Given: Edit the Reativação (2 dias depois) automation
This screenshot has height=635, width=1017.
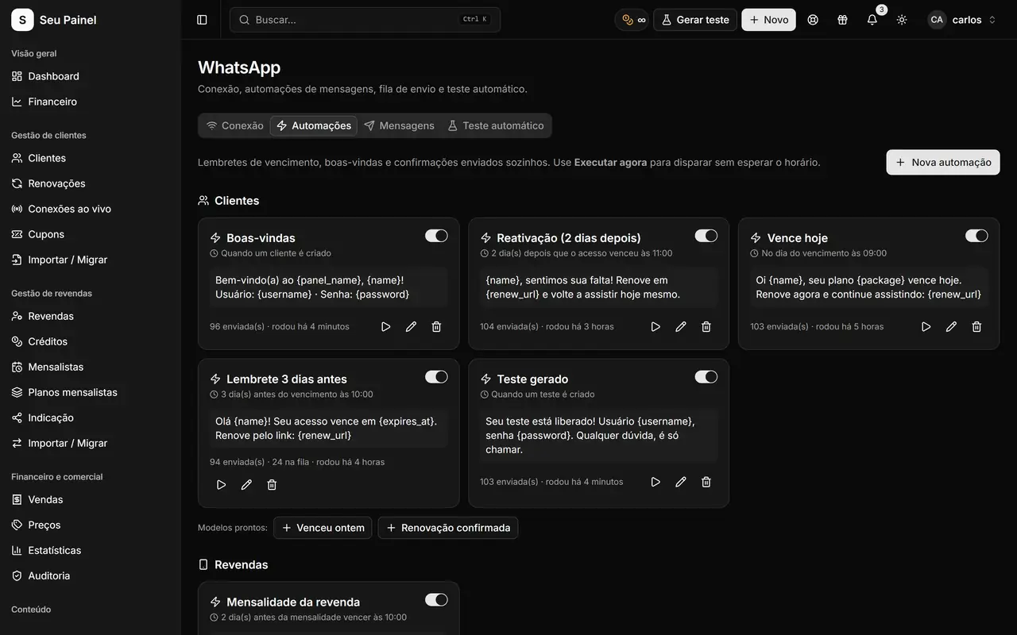Looking at the screenshot, I should (x=681, y=326).
